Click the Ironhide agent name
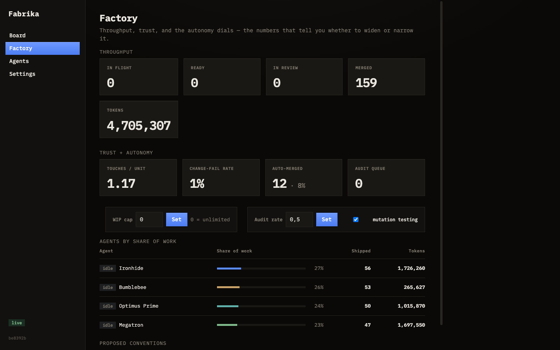The width and height of the screenshot is (560, 350). coord(131,268)
